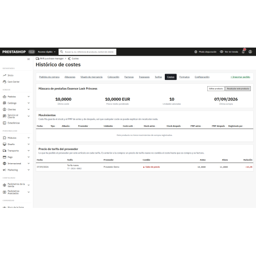Image resolution: width=256 pixels, height=256 pixels.
Task: Switch to the Formatos tab
Action: [185, 77]
